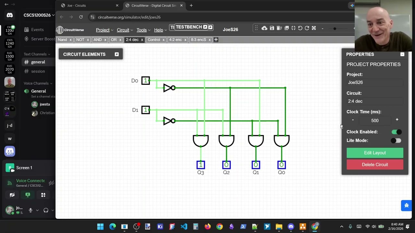Save the project online with the cloud icon
Screen dimensions: 415x233
[x=265, y=28]
